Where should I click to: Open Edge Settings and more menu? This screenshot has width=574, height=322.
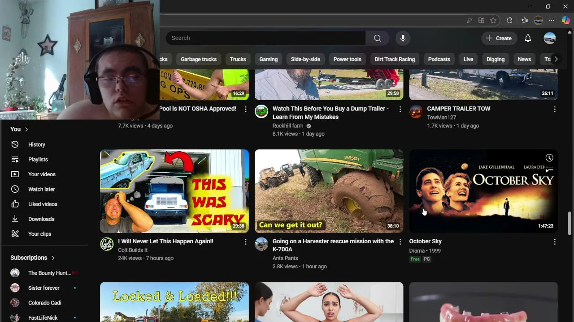[552, 20]
